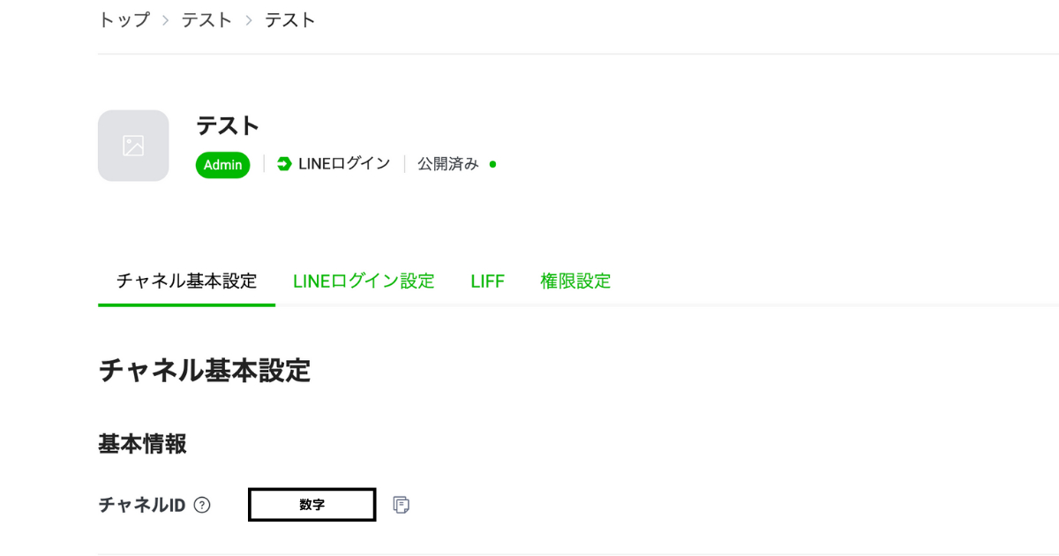Switch to the LINEログイン設定 tab
The image size is (1059, 556).
364,281
